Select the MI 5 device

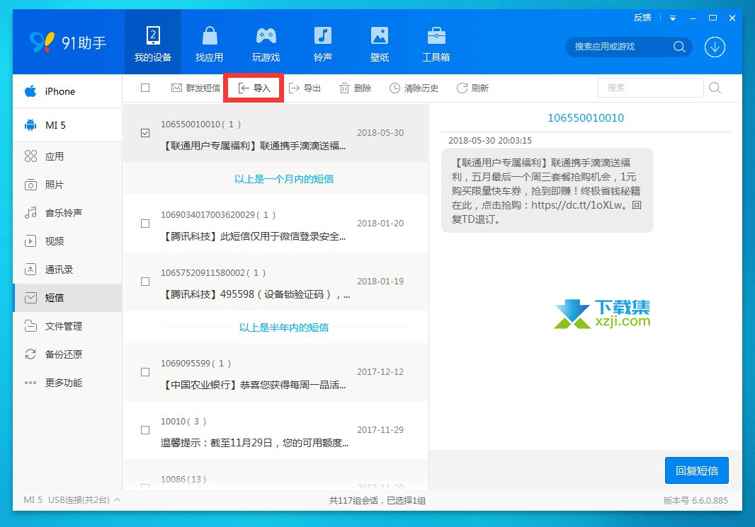click(x=67, y=125)
